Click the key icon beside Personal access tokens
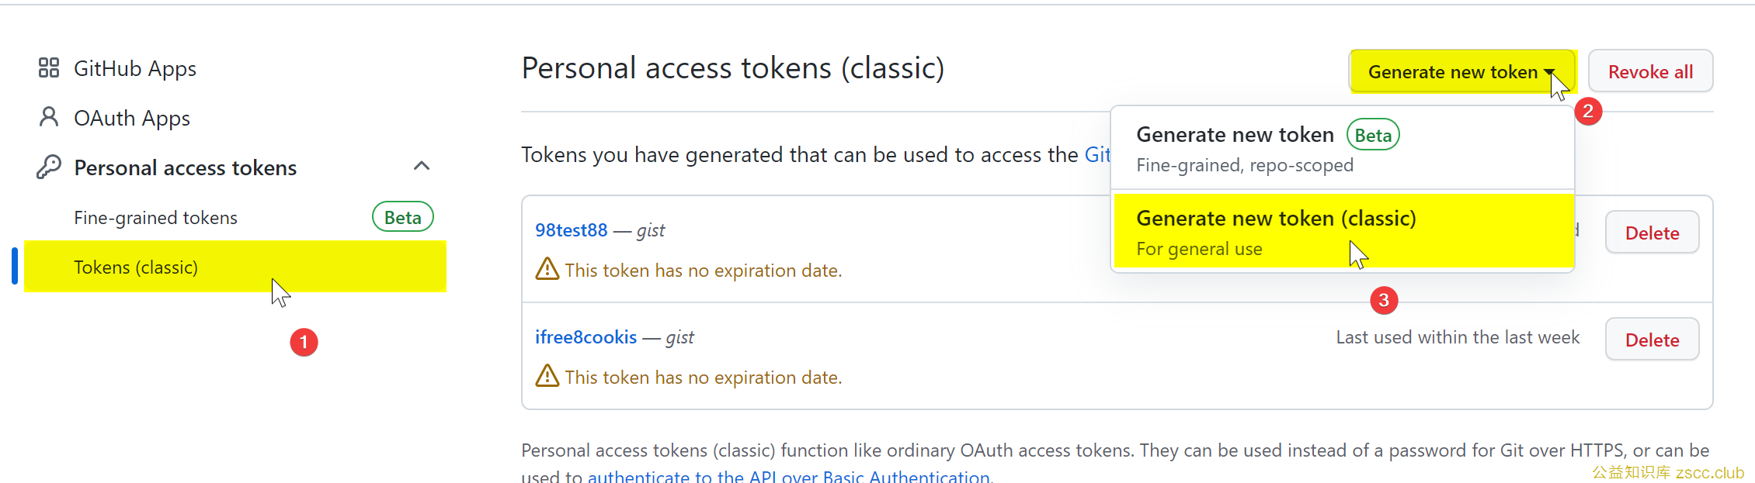Image resolution: width=1755 pixels, height=483 pixels. pyautogui.click(x=49, y=167)
